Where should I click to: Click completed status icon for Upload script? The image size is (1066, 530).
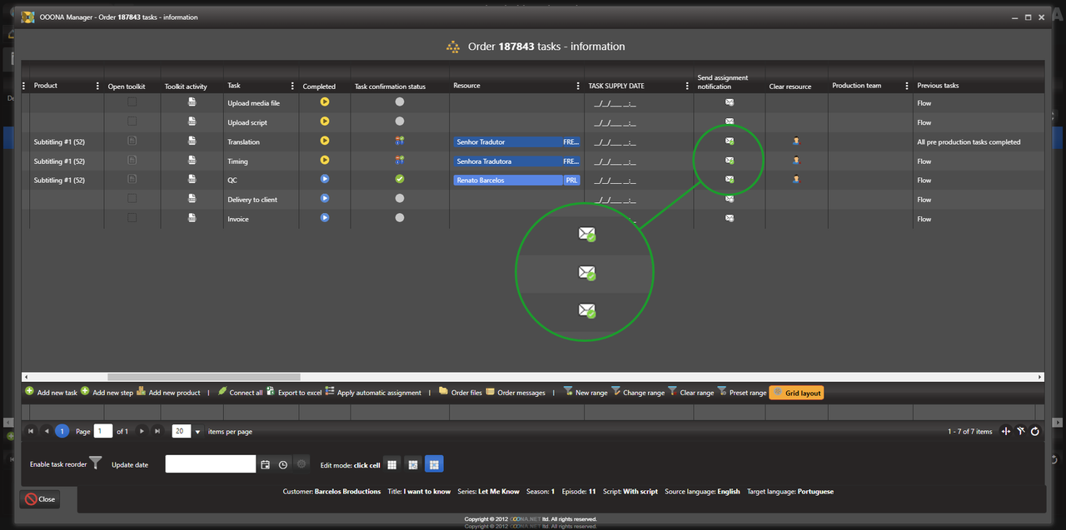click(325, 121)
